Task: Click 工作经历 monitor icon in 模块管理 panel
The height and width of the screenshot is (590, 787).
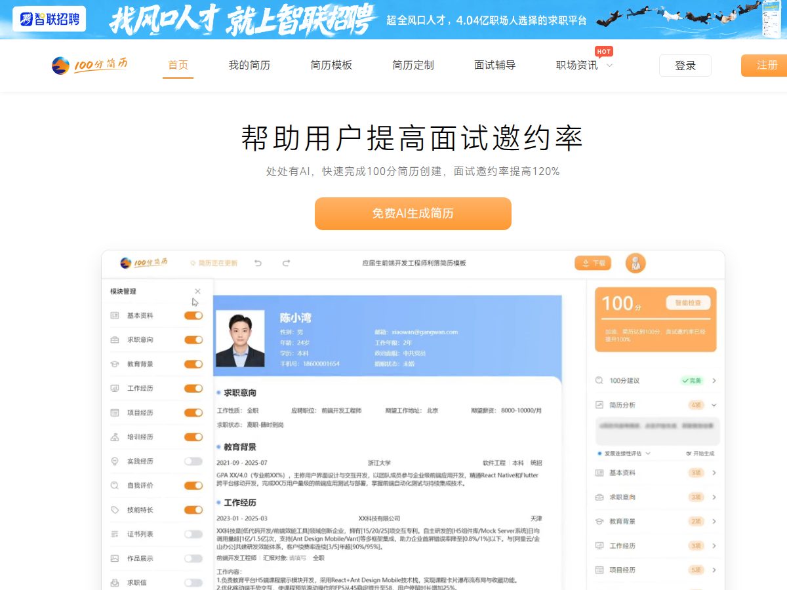Action: pos(115,388)
